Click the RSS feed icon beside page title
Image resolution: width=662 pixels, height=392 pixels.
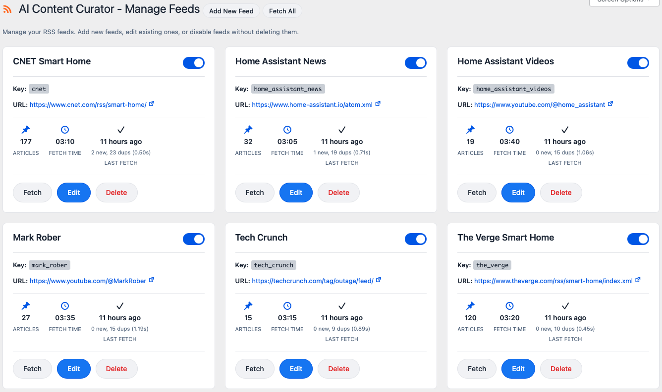7,9
